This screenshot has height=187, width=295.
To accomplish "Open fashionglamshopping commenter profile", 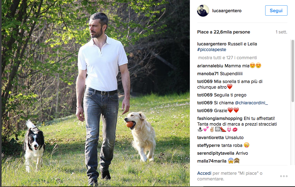I will (220, 118).
